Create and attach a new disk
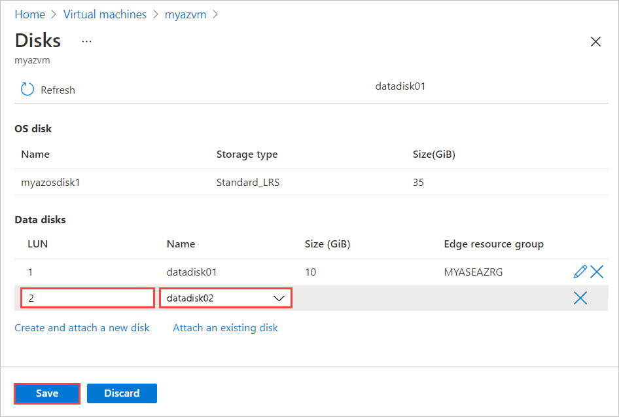Screen dimensions: 619x417 pyautogui.click(x=82, y=327)
